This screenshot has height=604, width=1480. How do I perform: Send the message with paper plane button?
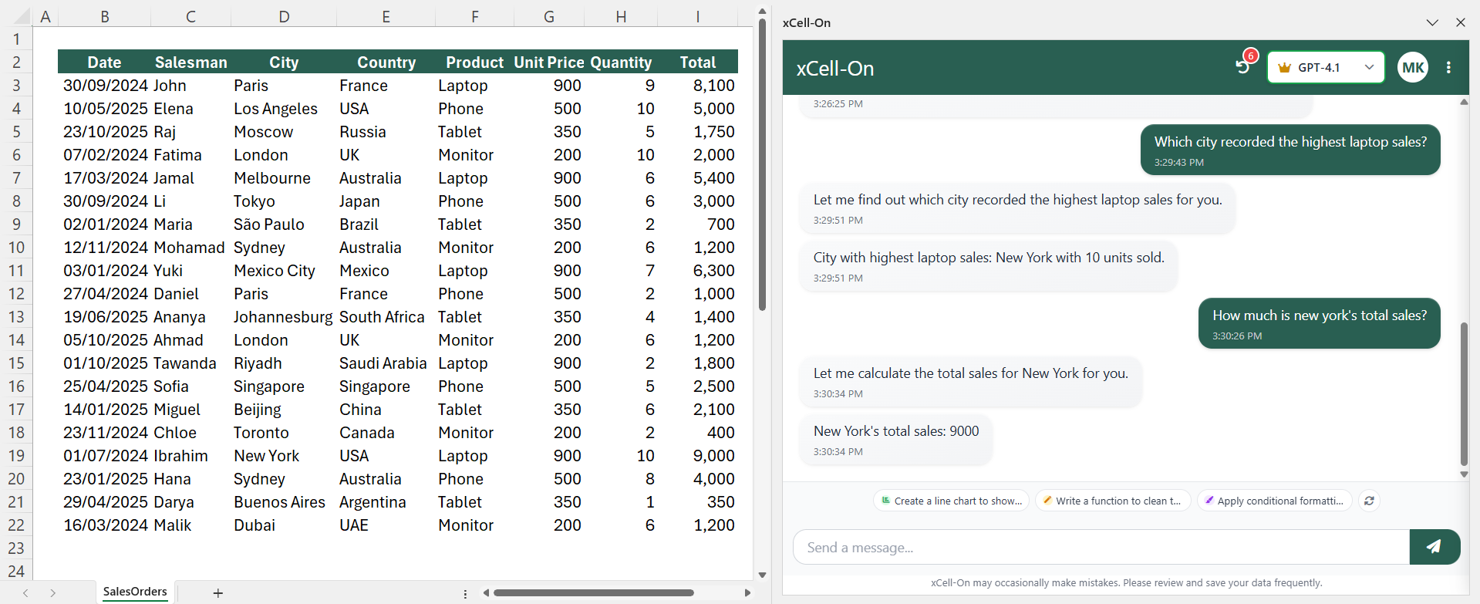1434,547
